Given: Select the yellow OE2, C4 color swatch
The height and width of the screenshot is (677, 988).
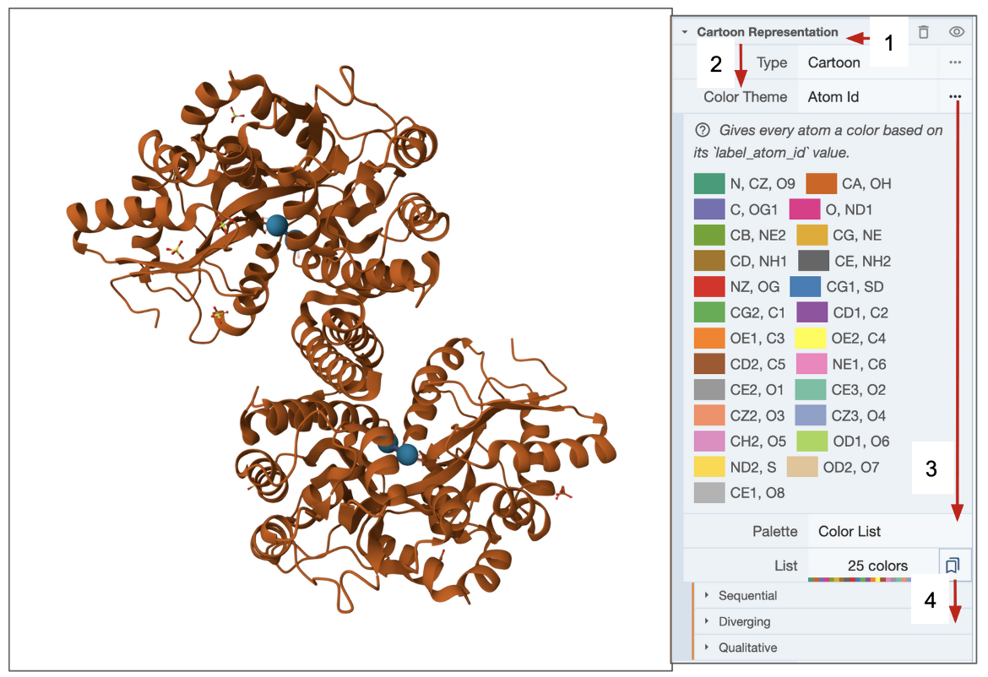Looking at the screenshot, I should pos(810,338).
